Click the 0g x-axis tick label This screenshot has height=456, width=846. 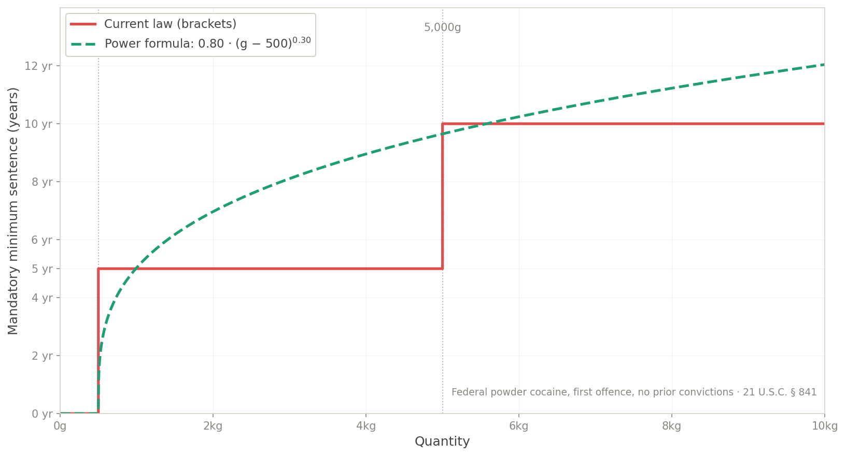60,426
